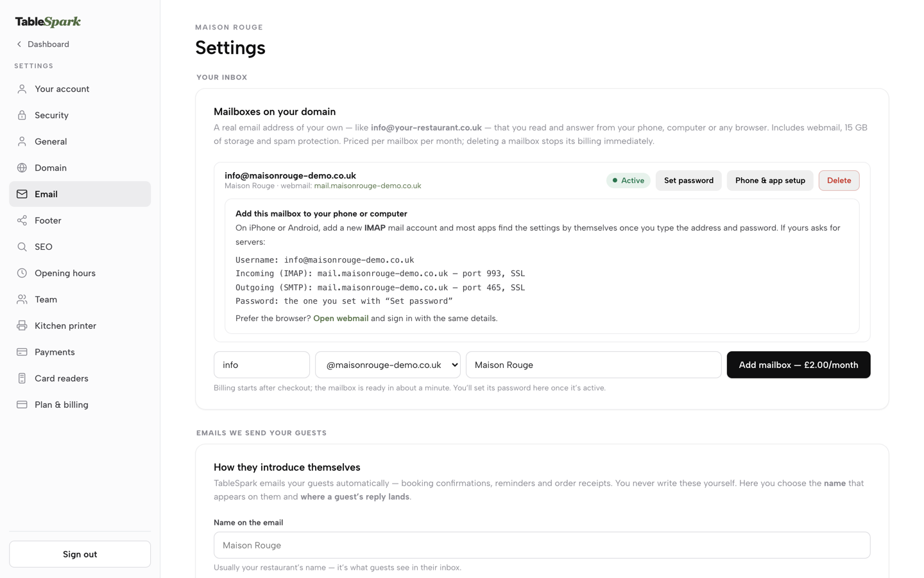Click Add mailbox — £2.00/month button
The width and height of the screenshot is (924, 578).
[798, 365]
